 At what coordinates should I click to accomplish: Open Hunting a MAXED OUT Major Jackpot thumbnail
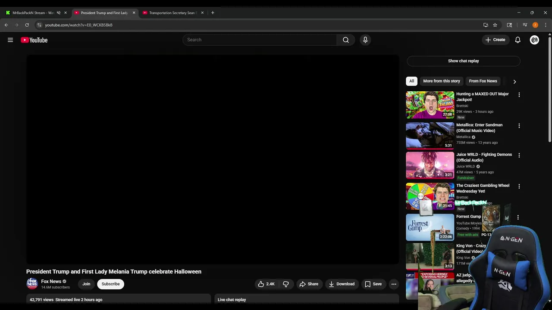[x=430, y=105]
